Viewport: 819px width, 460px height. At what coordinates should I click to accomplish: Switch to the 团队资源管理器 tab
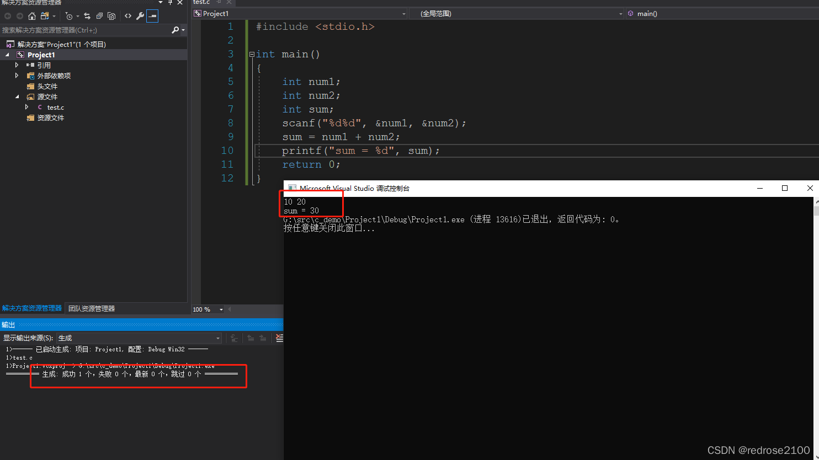[x=92, y=308]
